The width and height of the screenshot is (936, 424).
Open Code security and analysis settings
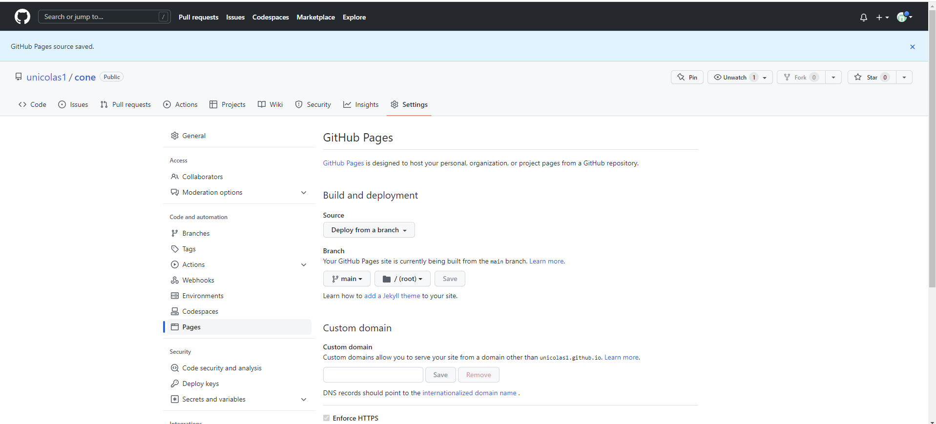click(x=239, y=368)
